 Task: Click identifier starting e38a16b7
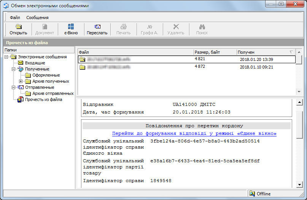pos(205,161)
